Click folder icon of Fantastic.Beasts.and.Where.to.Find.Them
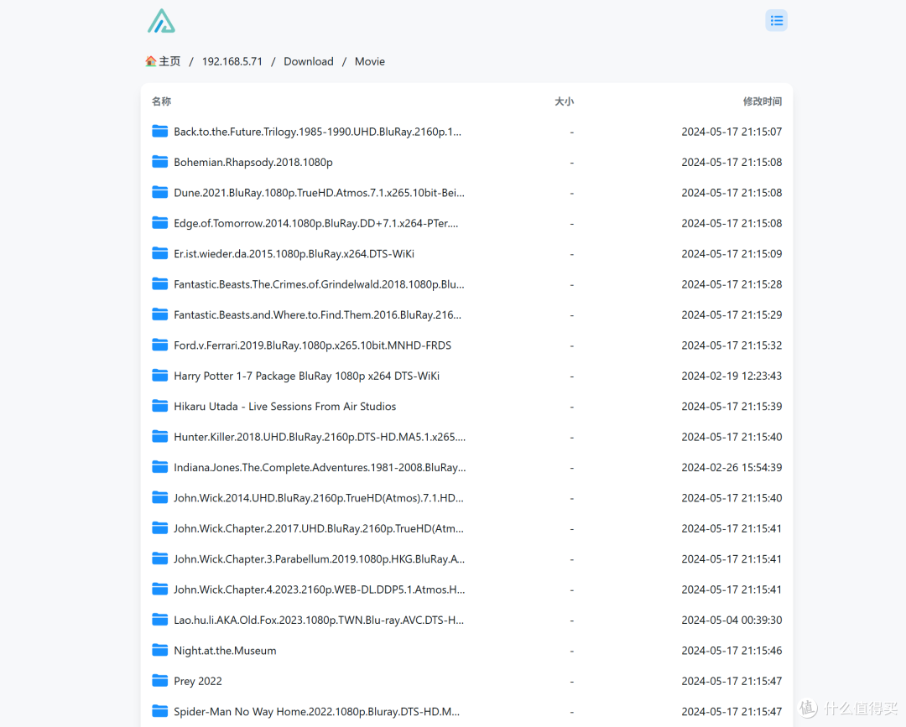The width and height of the screenshot is (906, 727). 159,314
